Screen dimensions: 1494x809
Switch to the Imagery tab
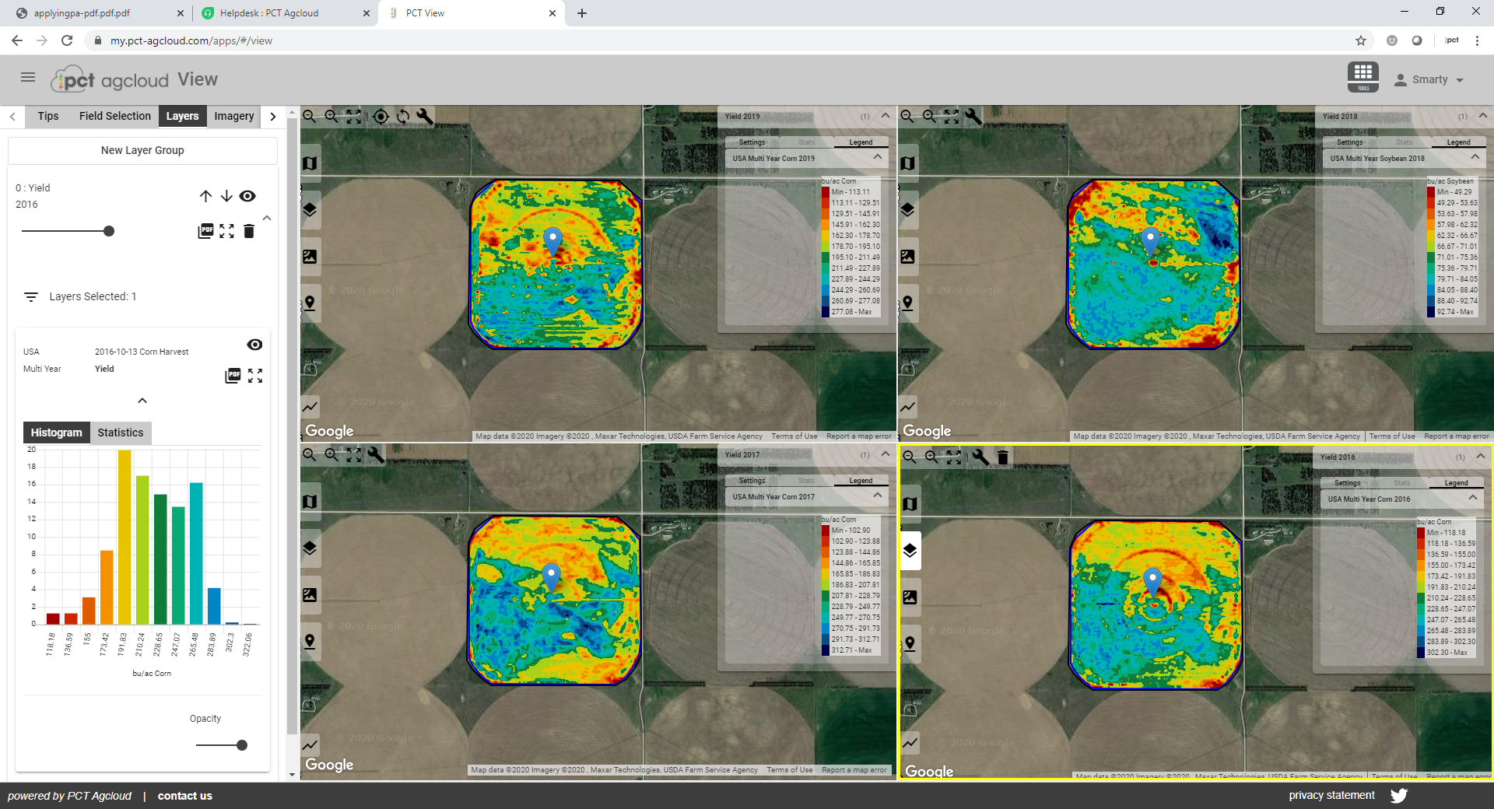[234, 116]
